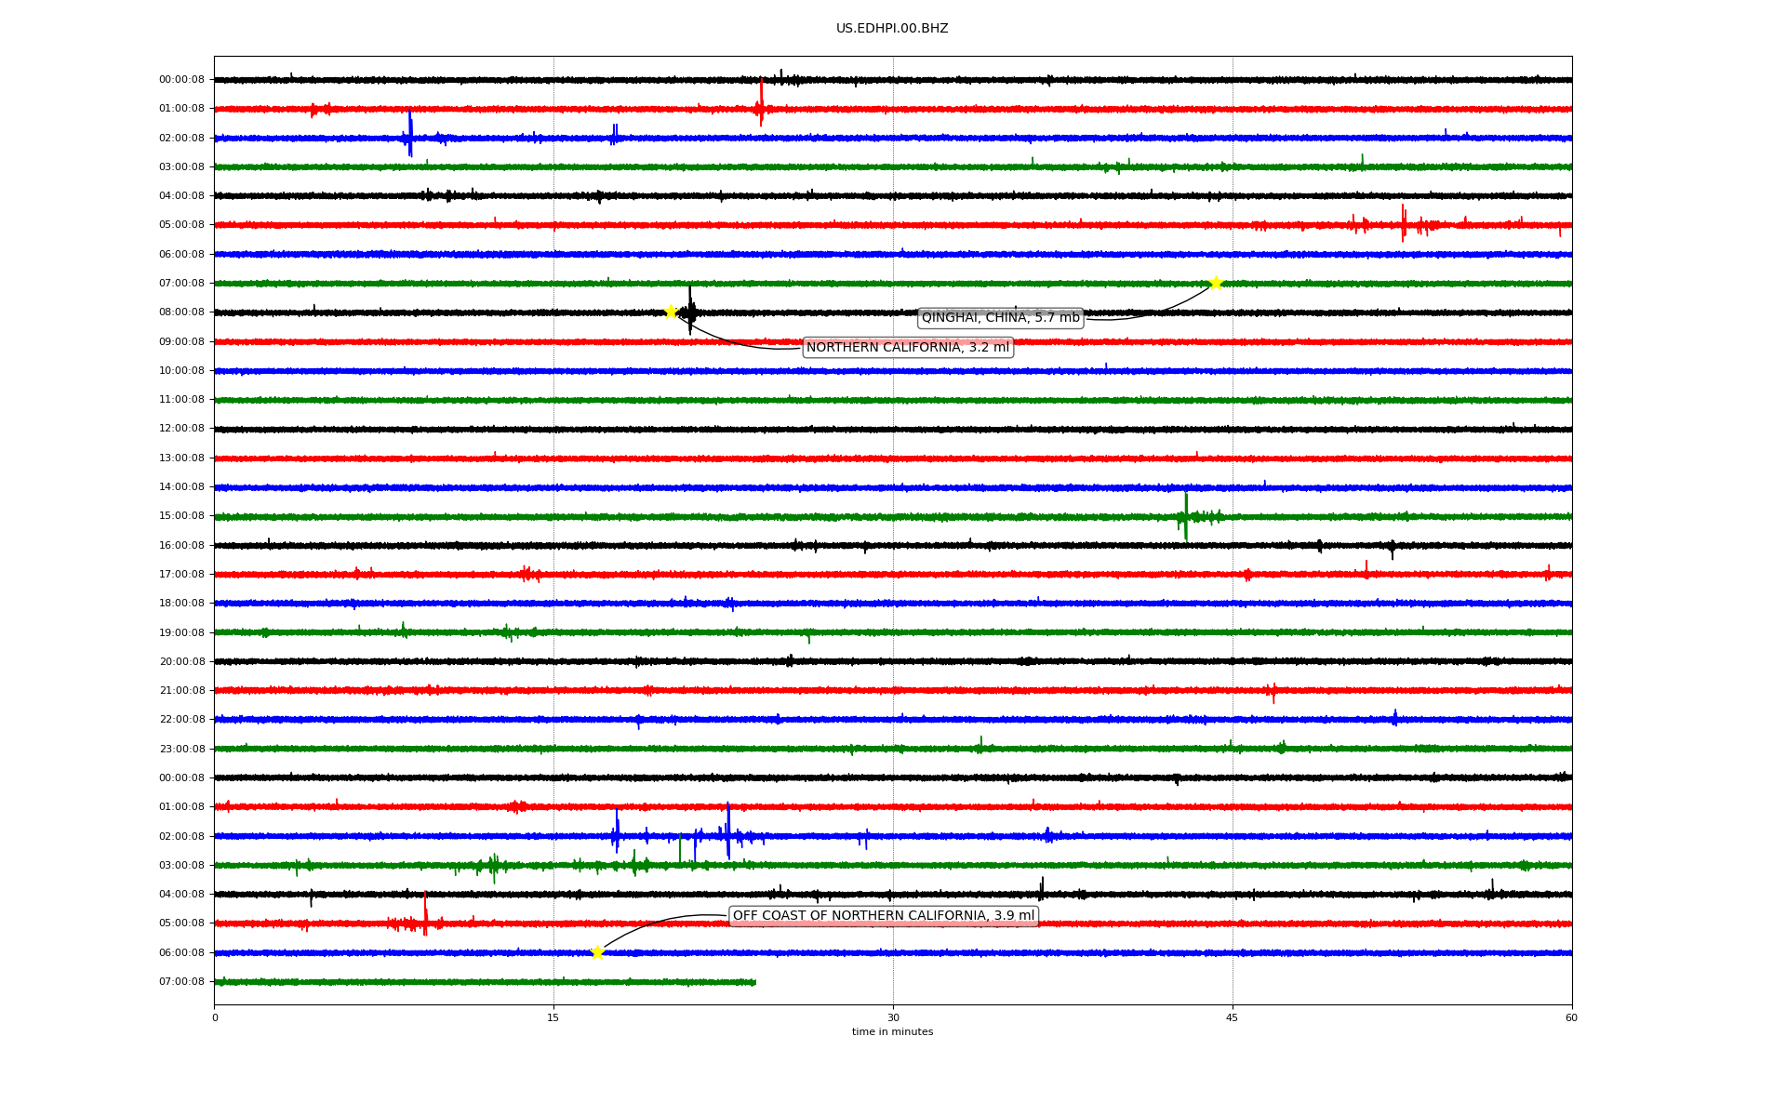Click the NORTHERN CALIFORNIA, 3.2 ml annotation
Image resolution: width=1786 pixels, height=1116 pixels.
[x=907, y=348]
